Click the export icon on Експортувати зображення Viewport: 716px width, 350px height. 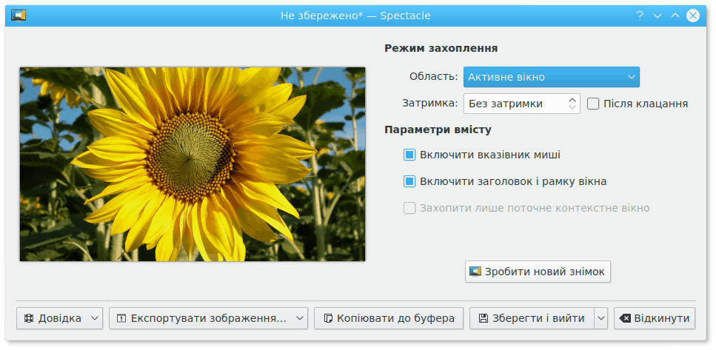[x=121, y=318]
